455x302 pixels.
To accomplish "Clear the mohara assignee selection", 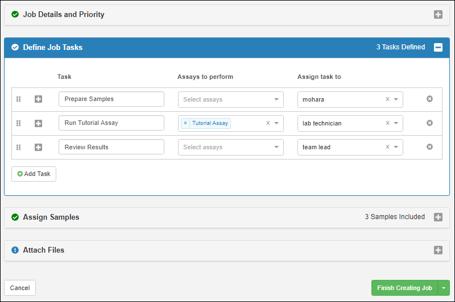I will click(x=387, y=99).
